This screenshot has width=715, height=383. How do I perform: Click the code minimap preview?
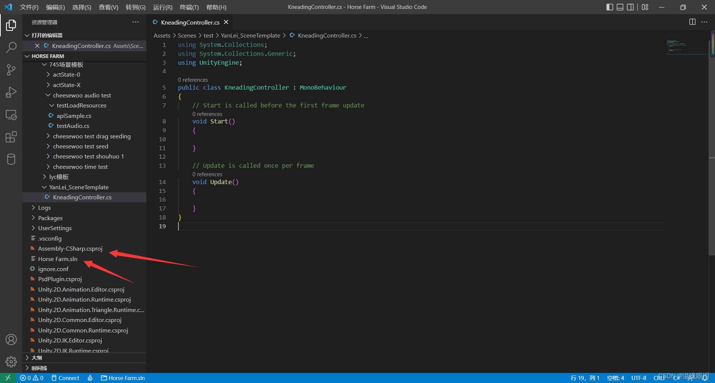coord(687,48)
